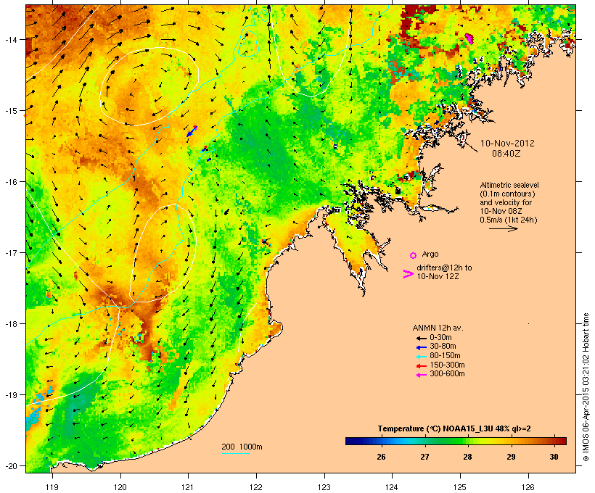The width and height of the screenshot is (595, 493).
Task: Click the longitude axis label 121
Action: 188,487
